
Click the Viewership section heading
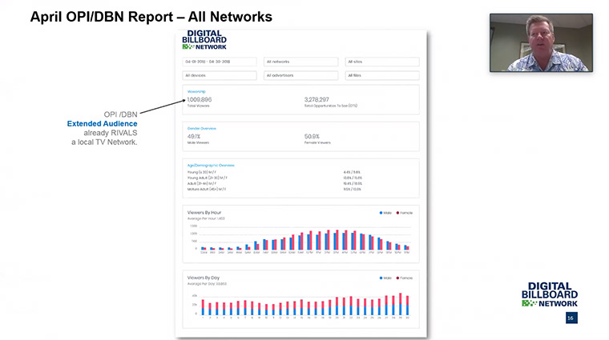pos(196,91)
